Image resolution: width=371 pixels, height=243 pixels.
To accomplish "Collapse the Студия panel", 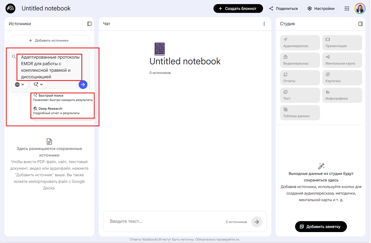I will pos(361,24).
